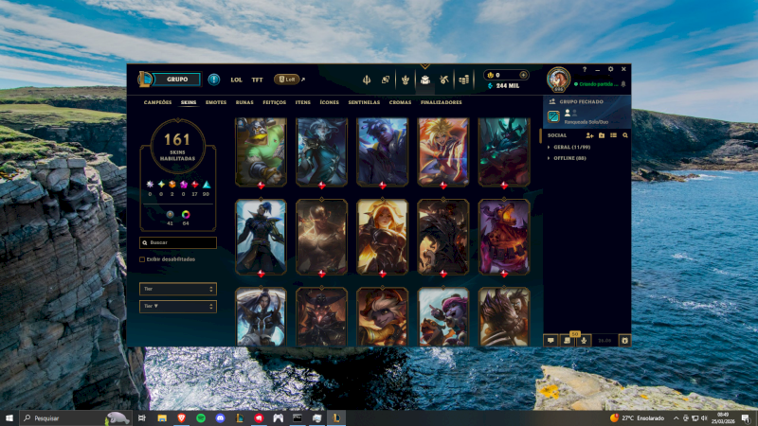This screenshot has width=758, height=426.
Task: Open the chat bubble icon
Action: pos(550,341)
